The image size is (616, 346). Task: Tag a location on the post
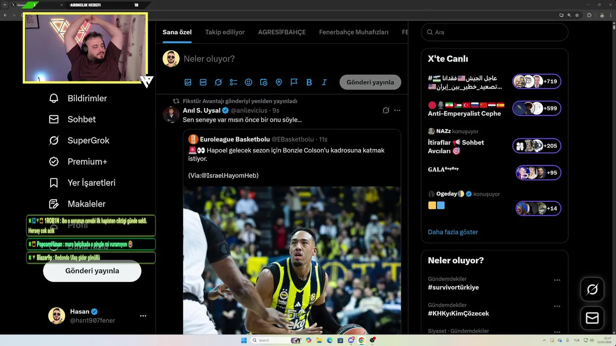(x=279, y=82)
